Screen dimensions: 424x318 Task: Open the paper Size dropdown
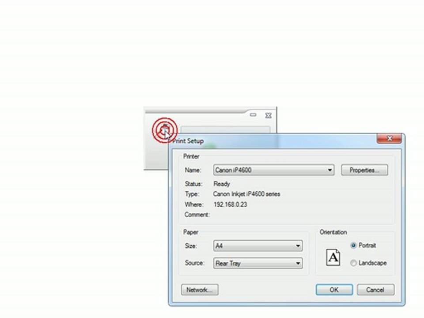[x=257, y=246]
